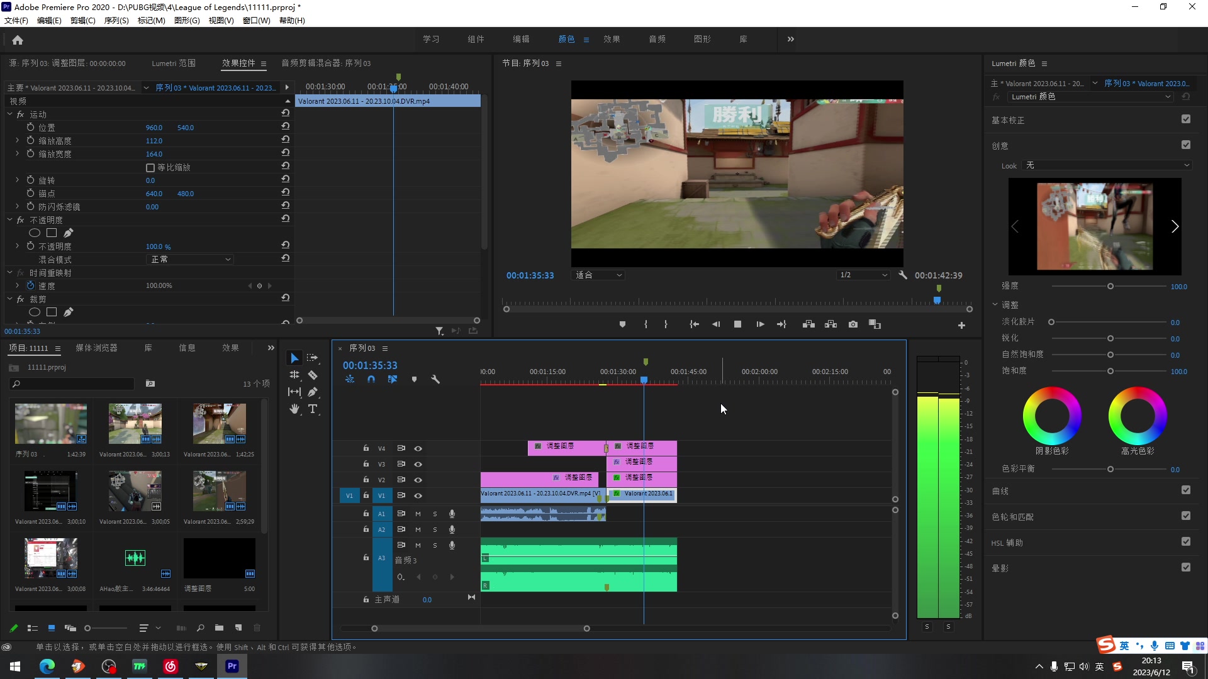
Task: Open the File menu
Action: point(16,20)
